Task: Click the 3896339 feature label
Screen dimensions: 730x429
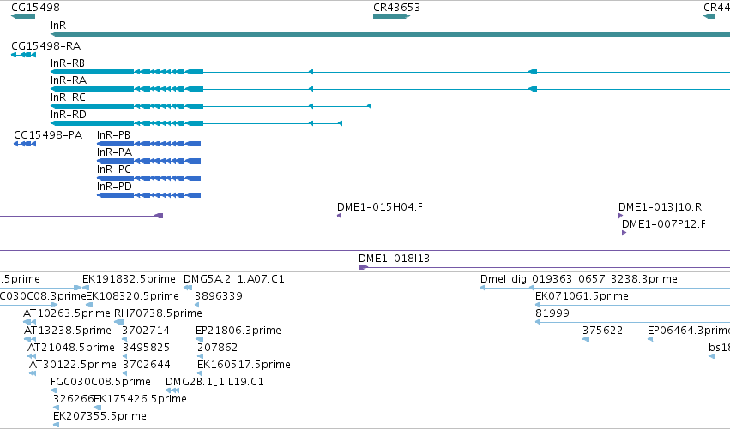Action: pyautogui.click(x=219, y=296)
